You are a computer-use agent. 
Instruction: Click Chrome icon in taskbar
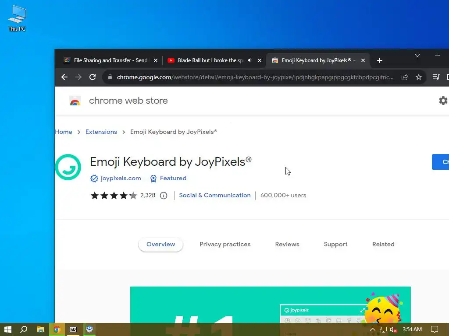coord(57,329)
